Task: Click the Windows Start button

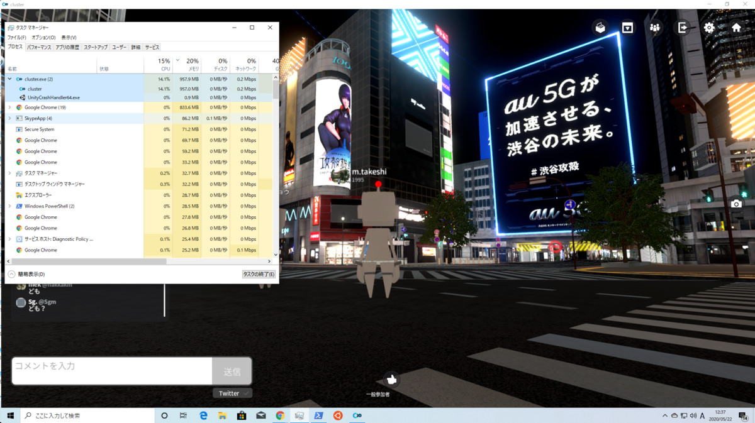Action: 10,415
